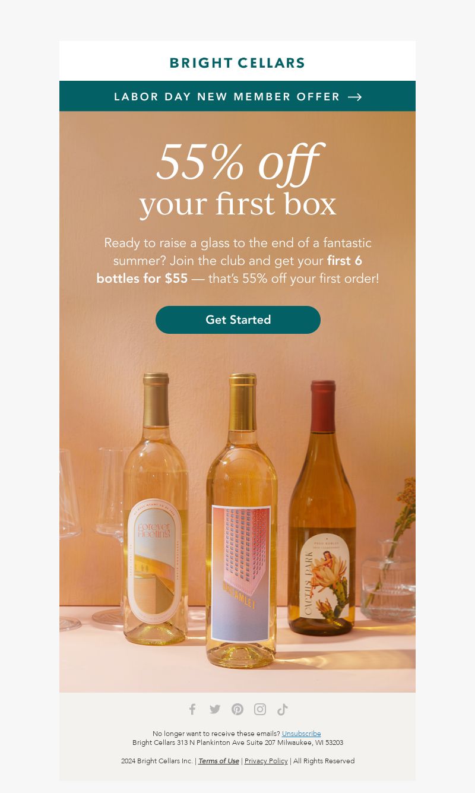The height and width of the screenshot is (793, 475).
Task: Click the arrow beside Labor Day offer
Action: (x=355, y=97)
